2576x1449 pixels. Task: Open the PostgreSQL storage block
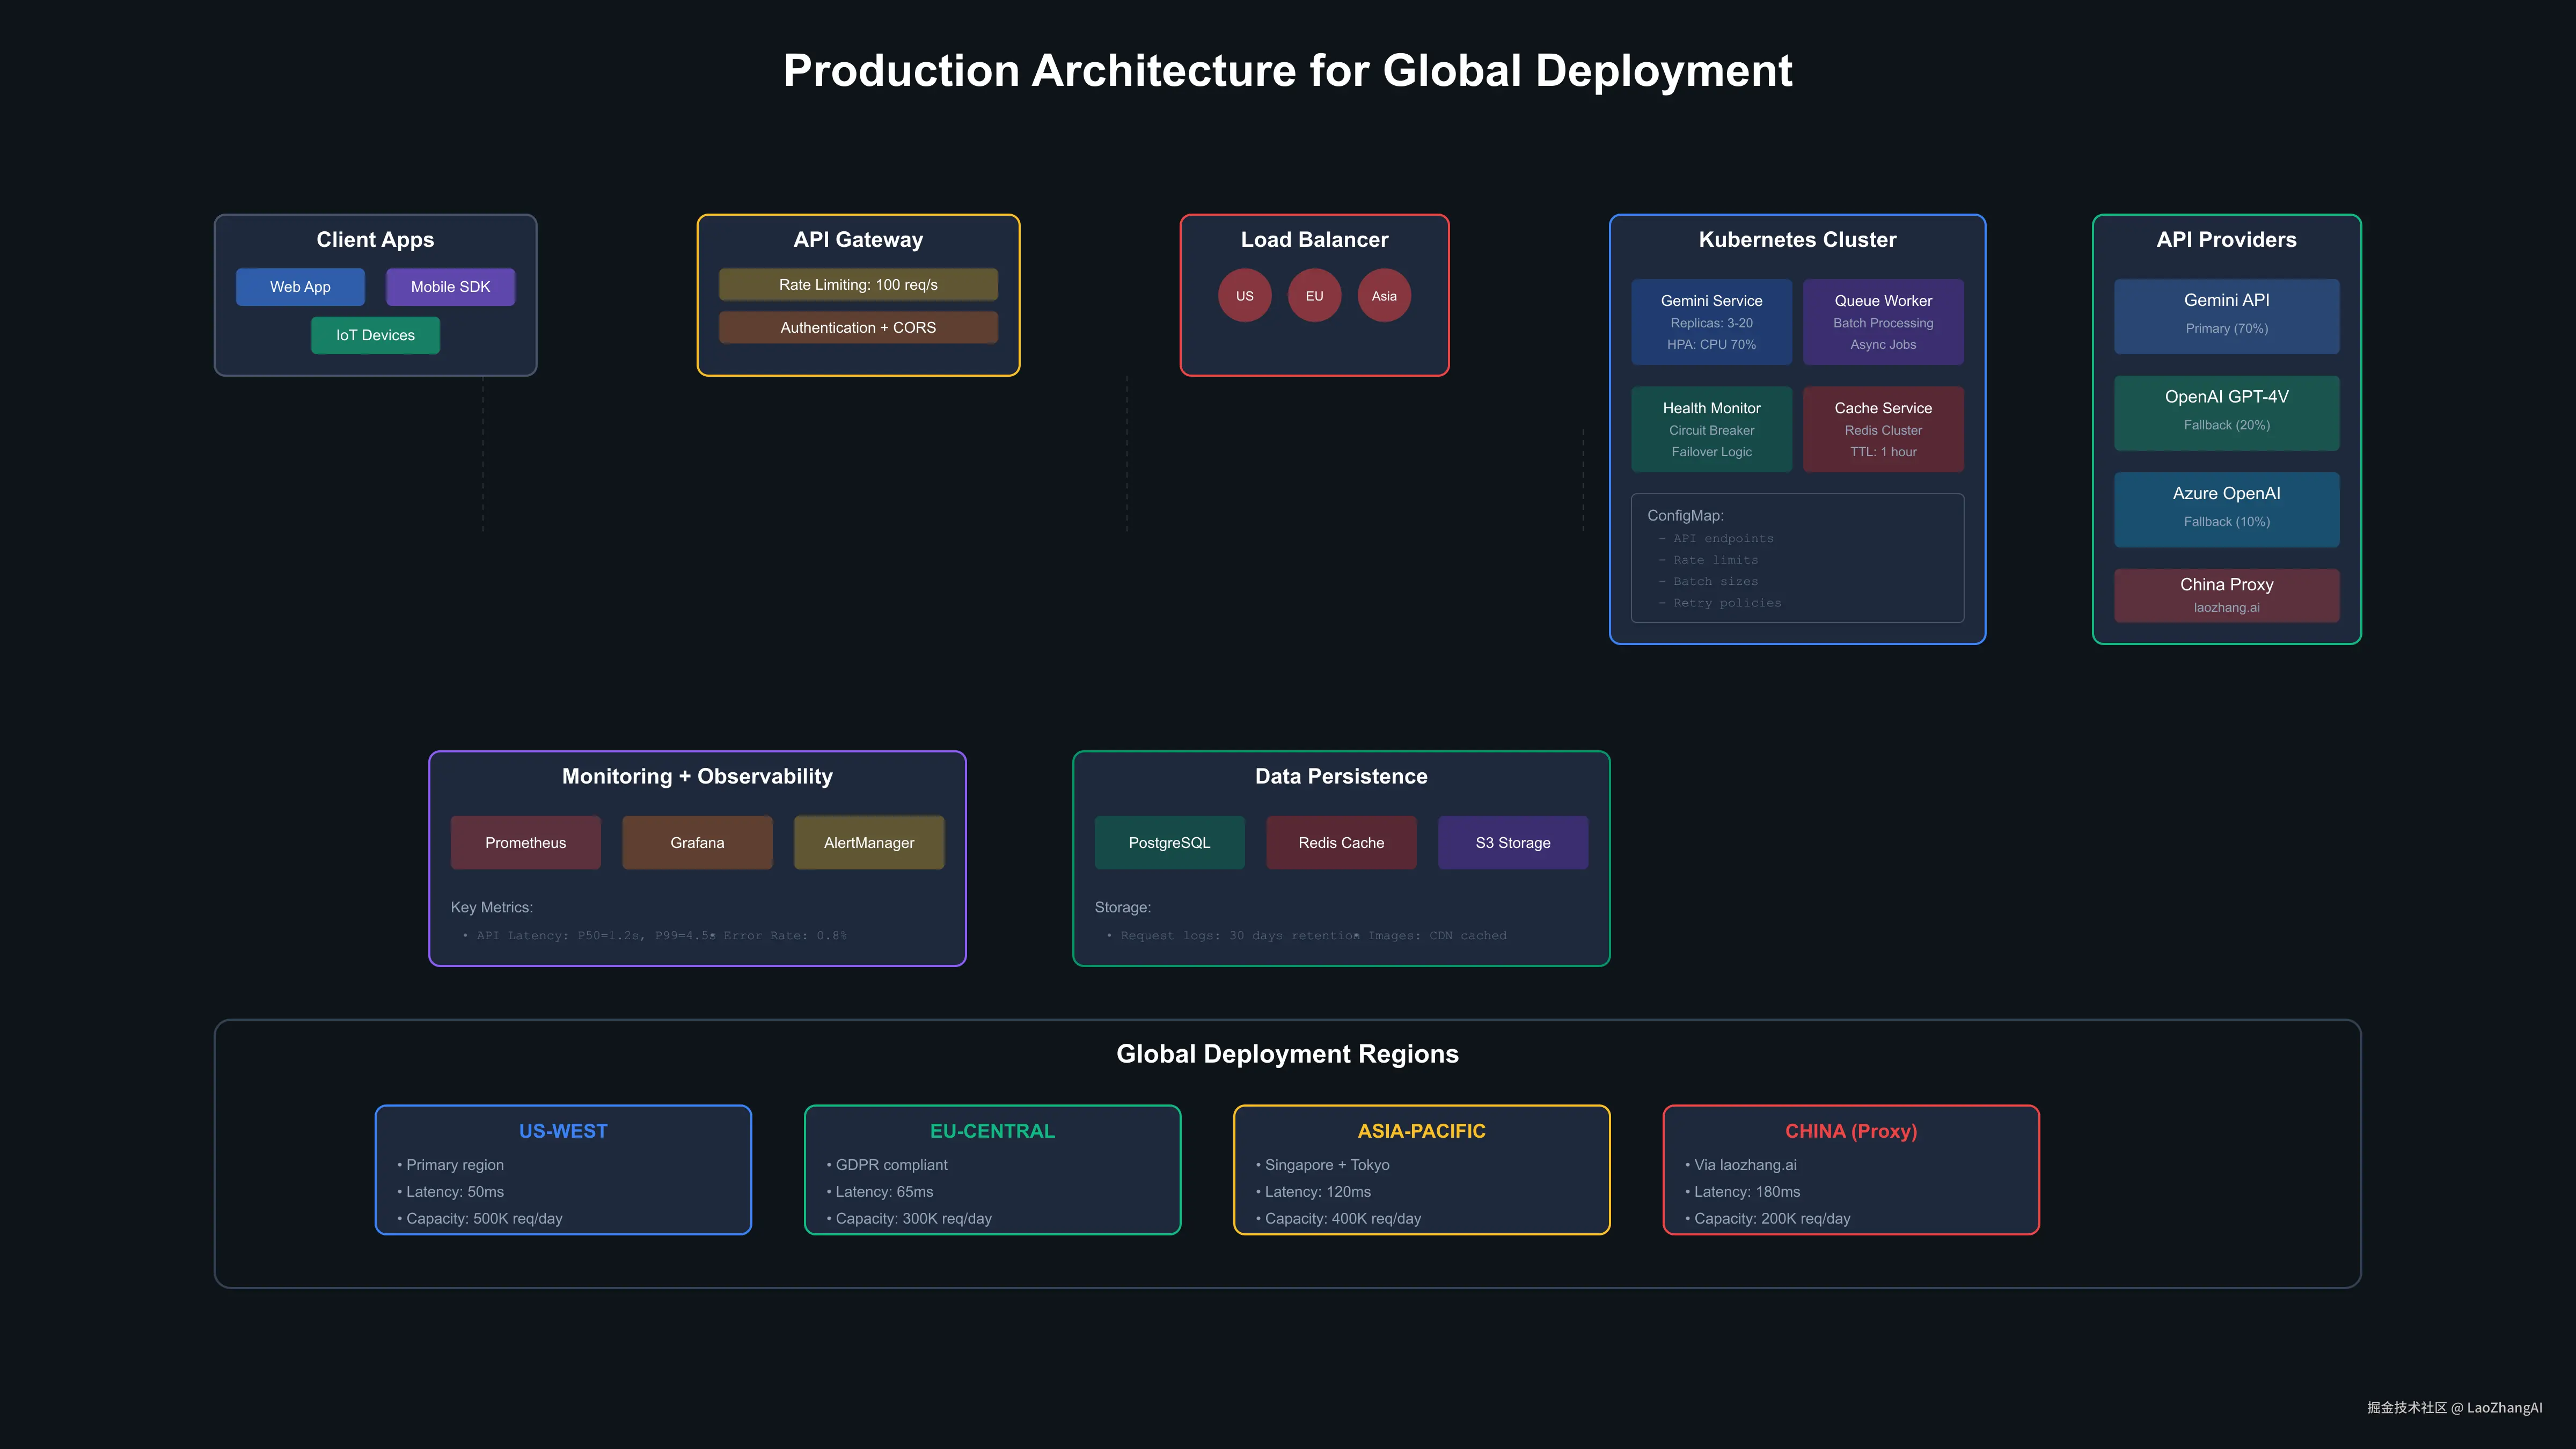pos(1169,842)
